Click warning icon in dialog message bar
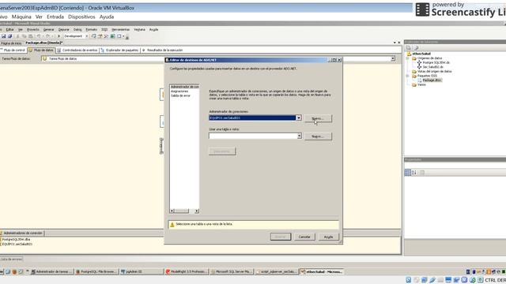 point(172,224)
